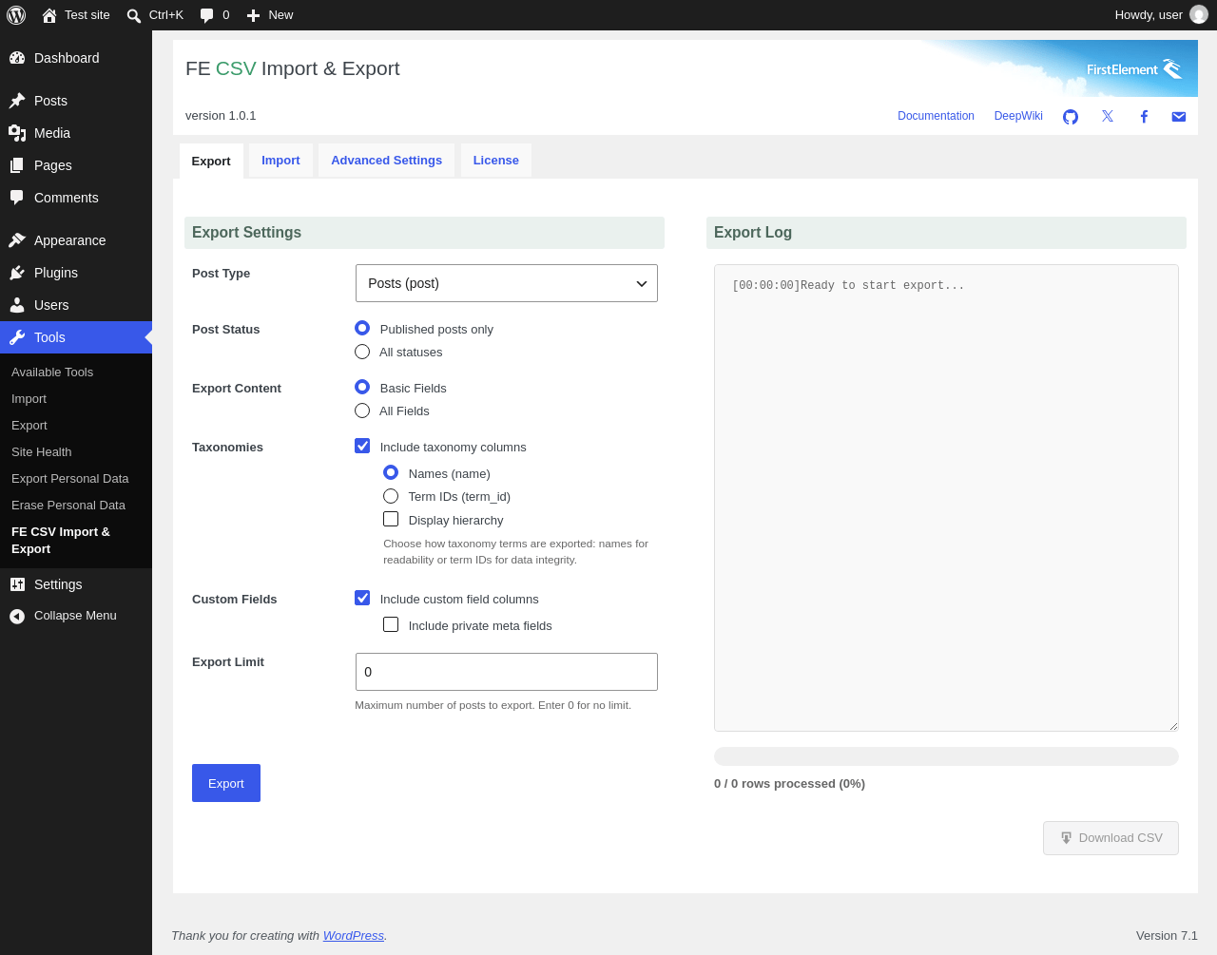Click the Plugins icon in sidebar

(x=17, y=273)
